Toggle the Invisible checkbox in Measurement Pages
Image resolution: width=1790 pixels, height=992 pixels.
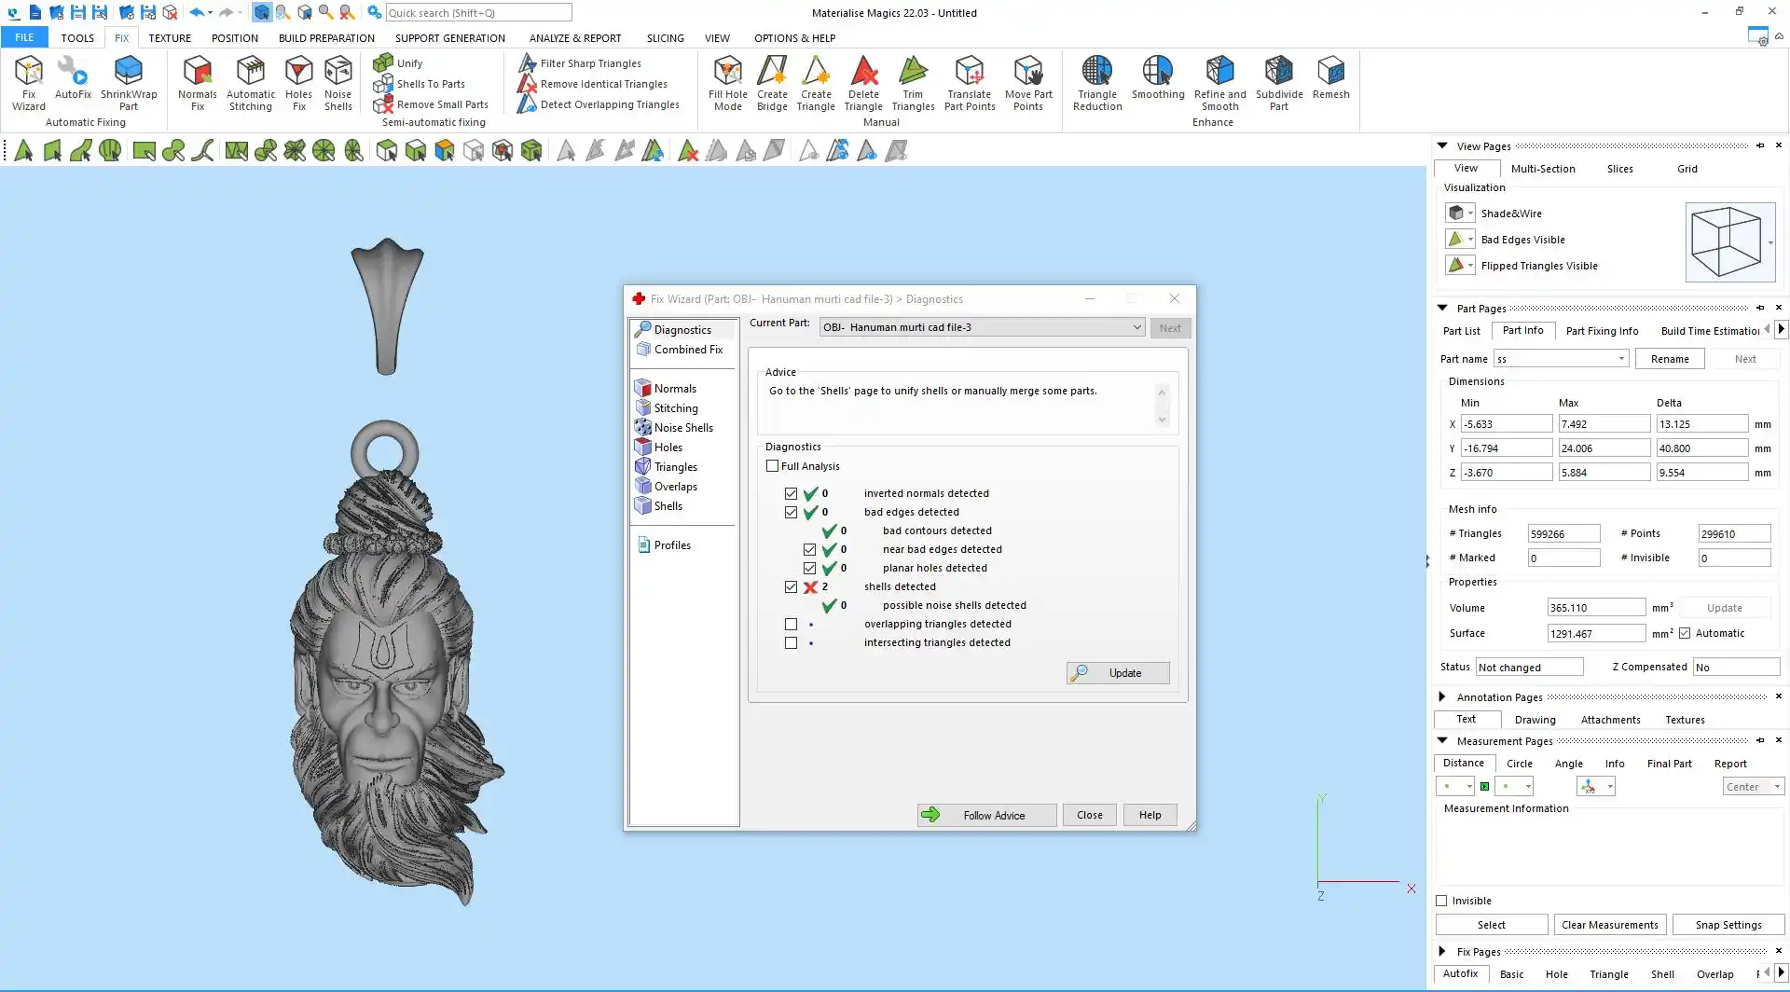click(x=1441, y=901)
